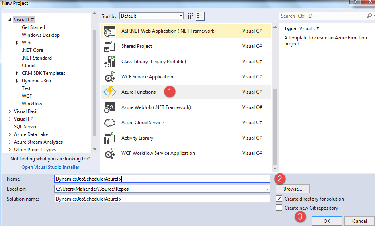Expand the Azure Data Lake node arrow
The image size is (375, 226).
tap(10, 134)
